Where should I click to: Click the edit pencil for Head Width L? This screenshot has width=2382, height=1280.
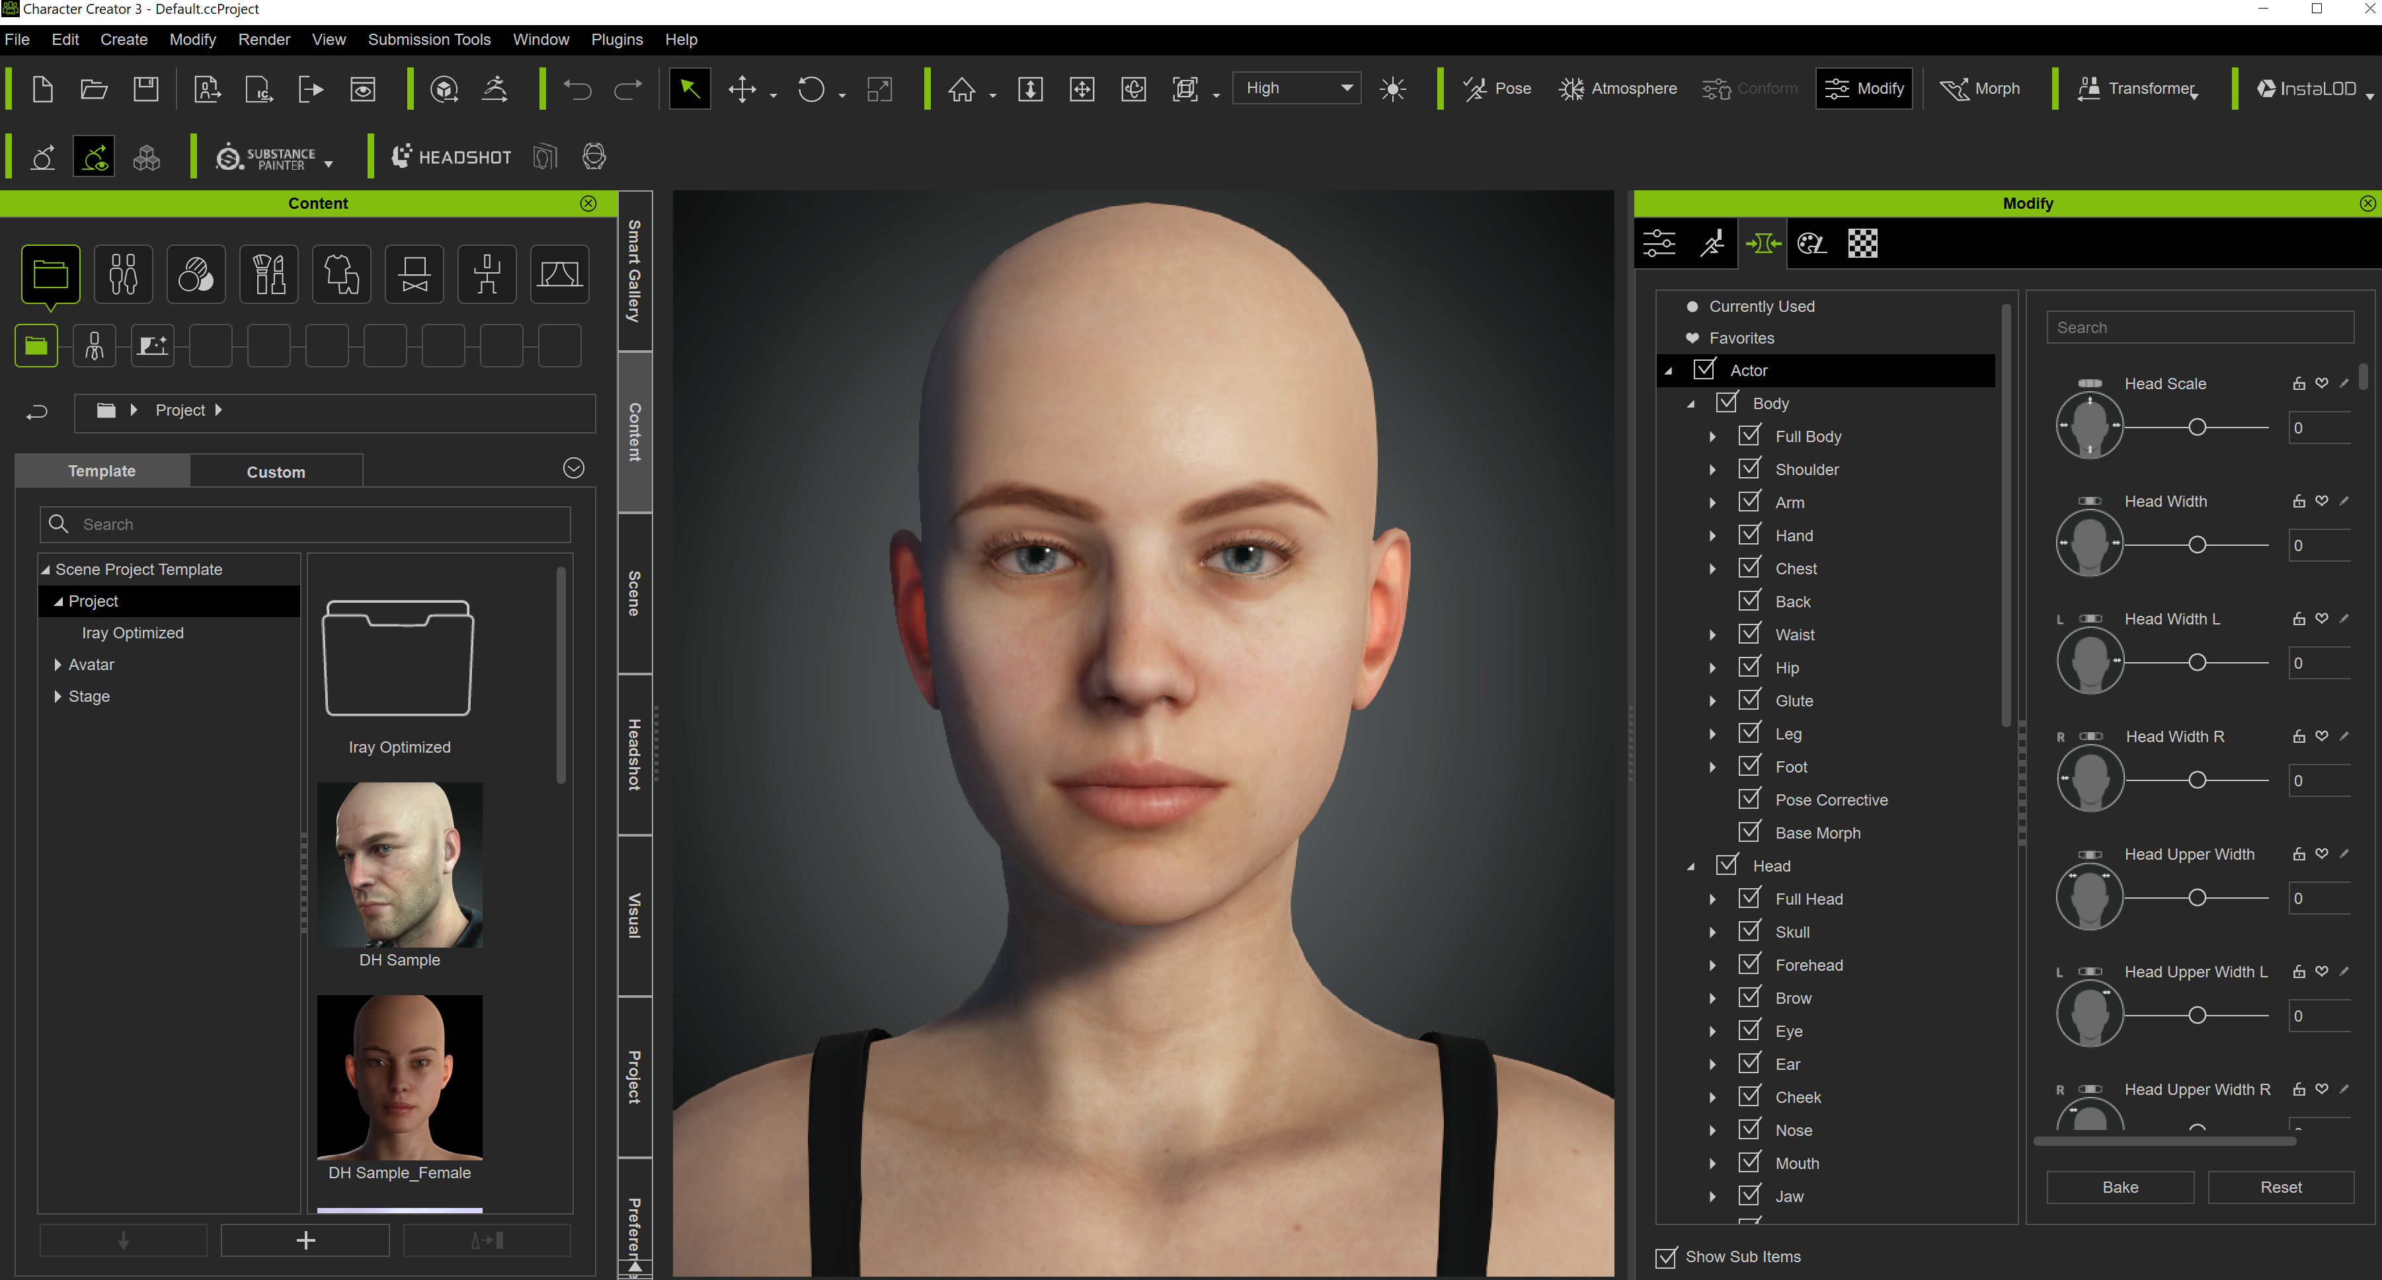click(2344, 619)
